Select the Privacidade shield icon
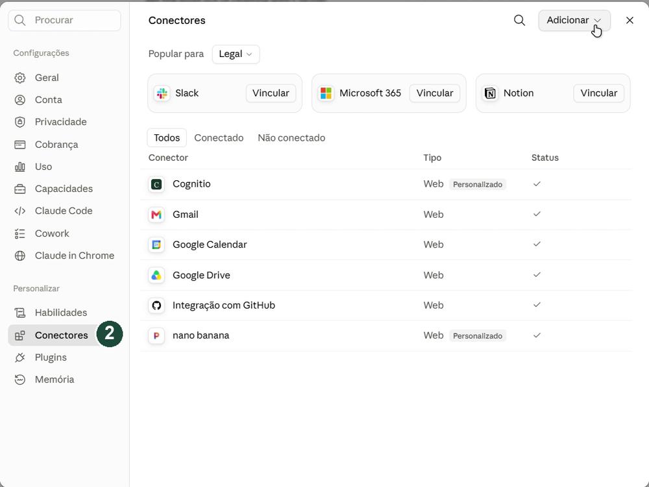 [20, 122]
